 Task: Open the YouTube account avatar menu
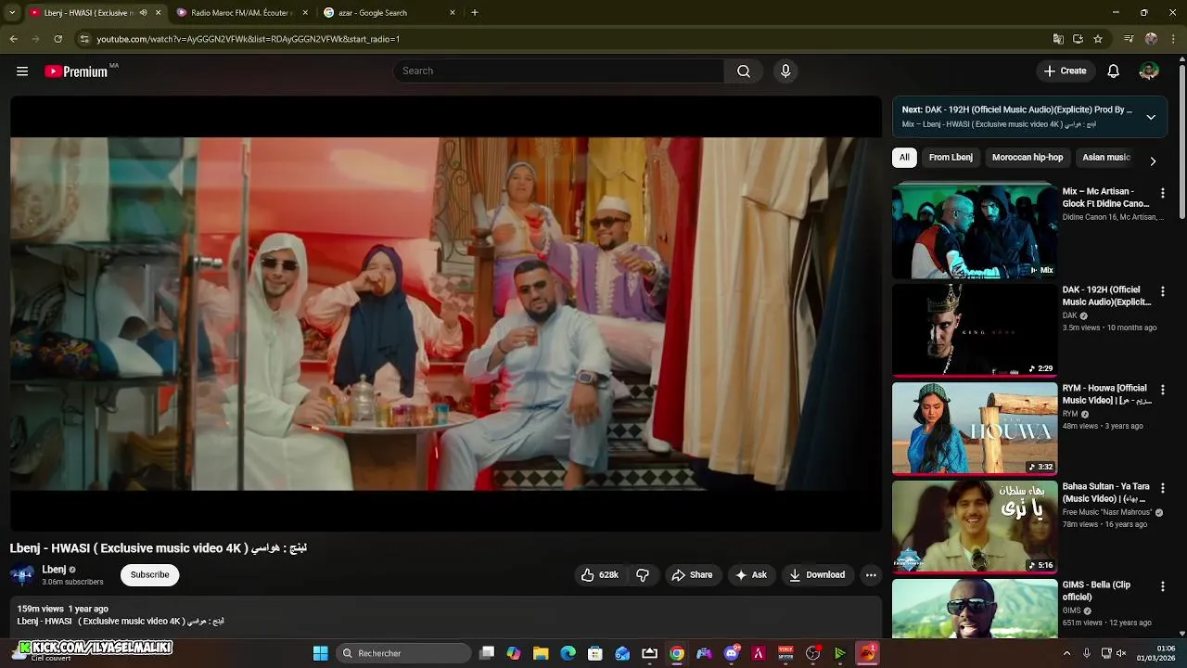1149,71
